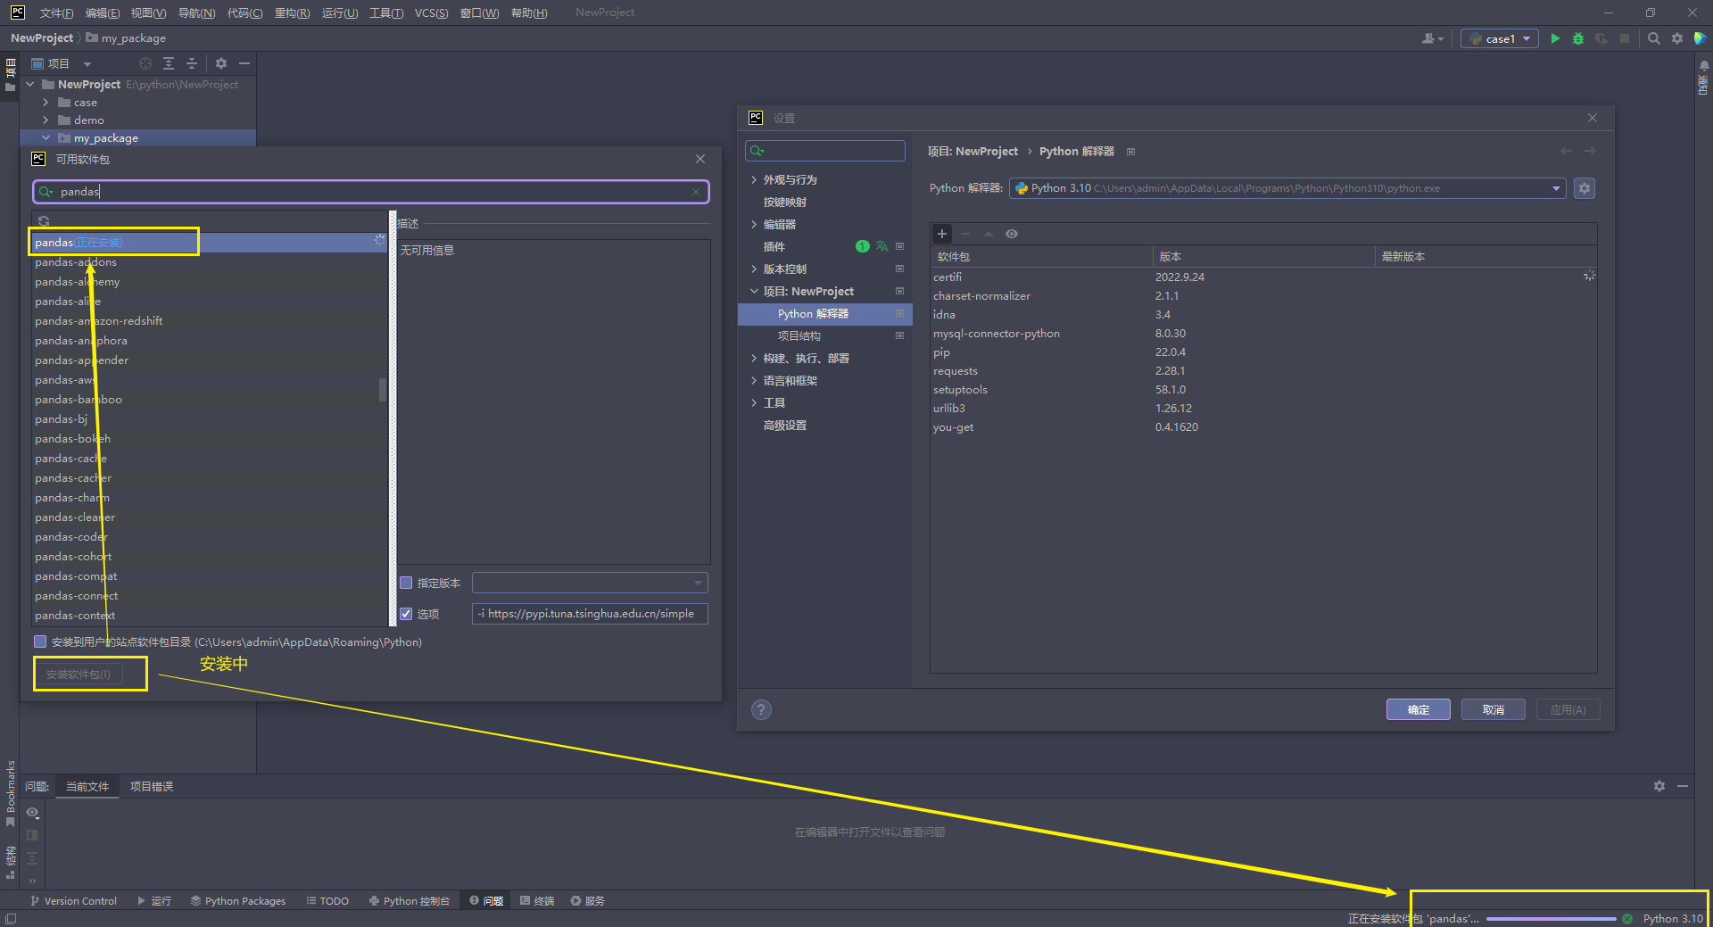Expand all items in the project panel
Viewport: 1713px width, 927px height.
pos(169,63)
